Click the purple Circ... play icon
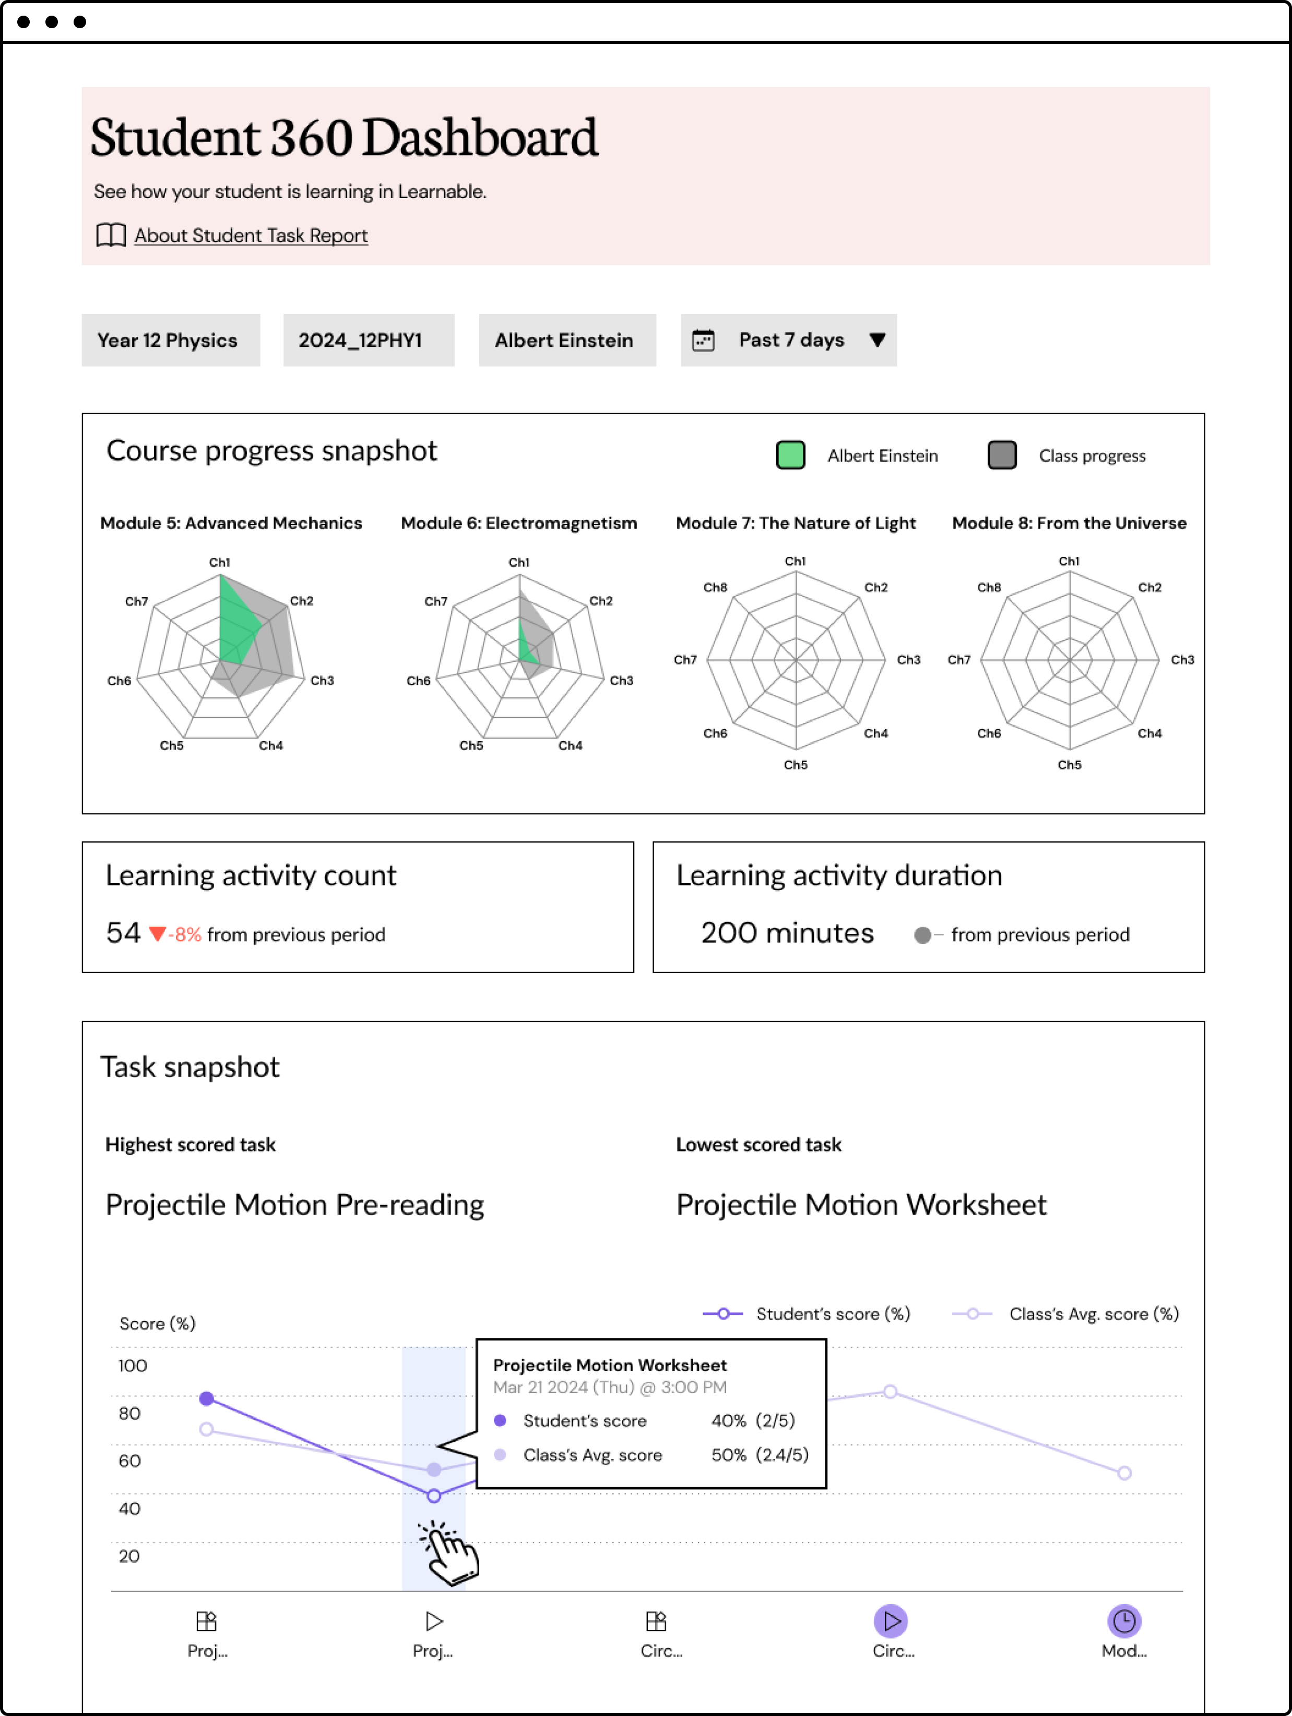 [x=891, y=1620]
